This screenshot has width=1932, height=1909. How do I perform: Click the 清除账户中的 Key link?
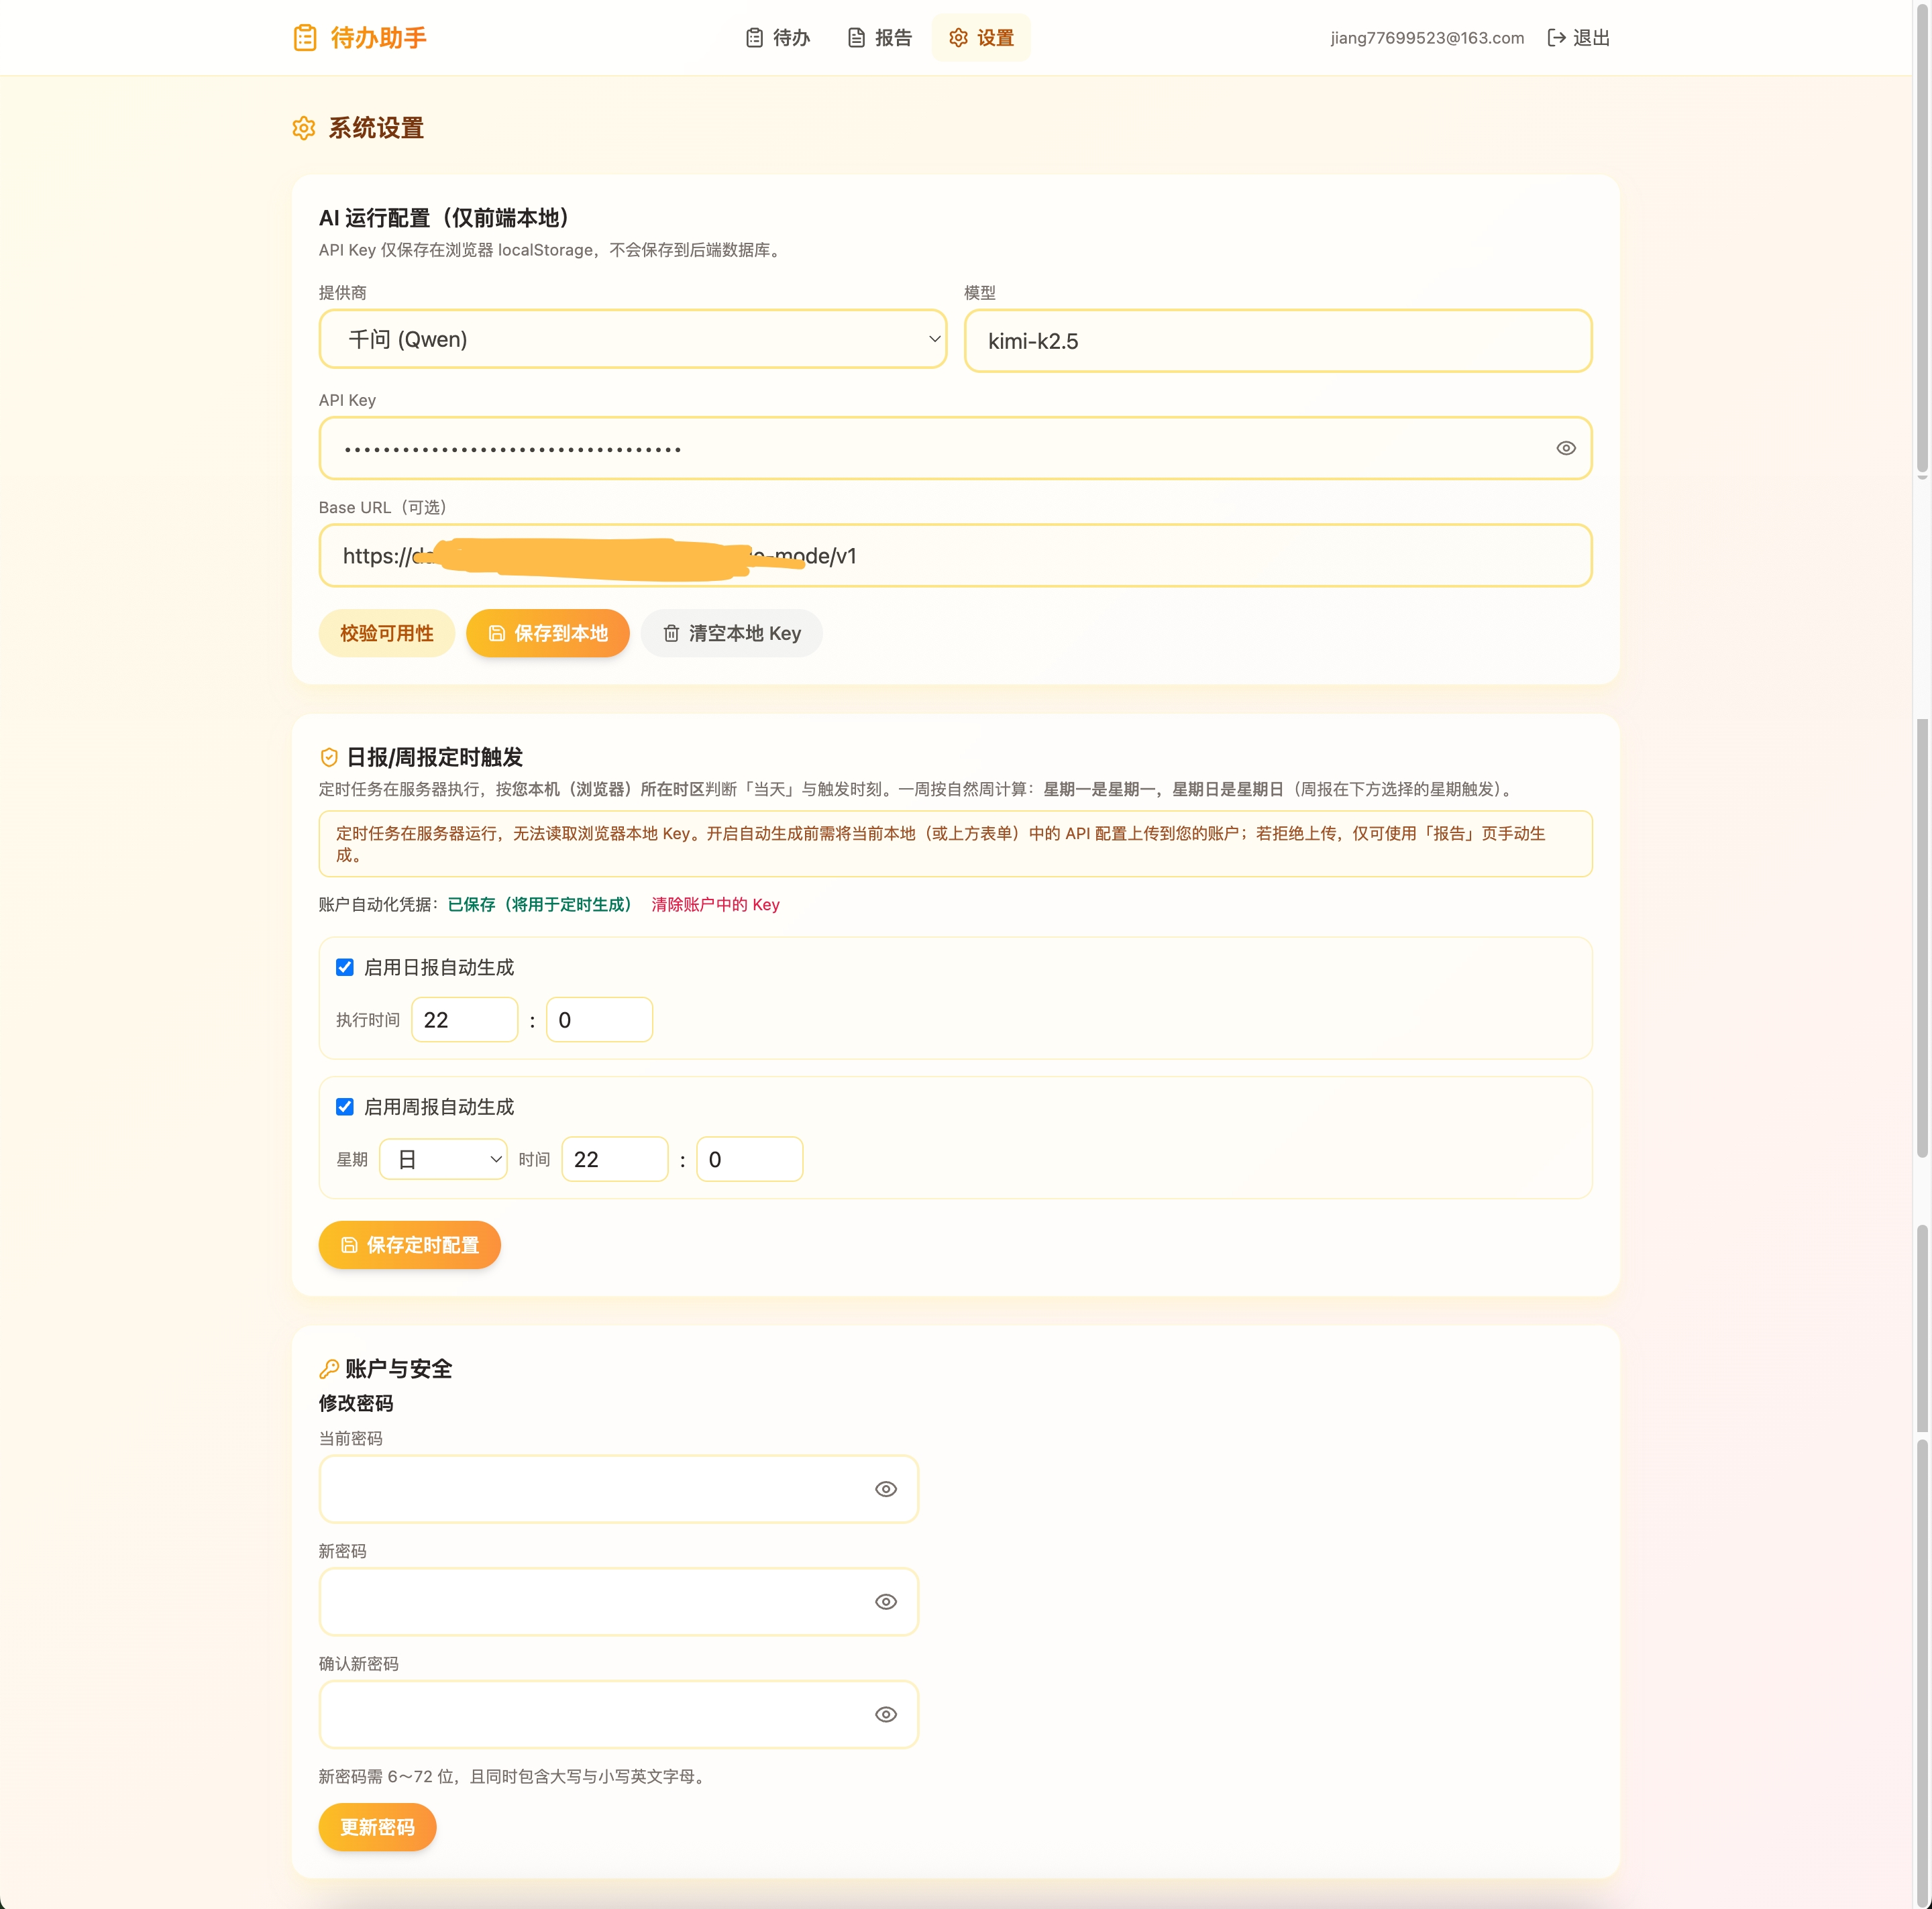[x=715, y=904]
